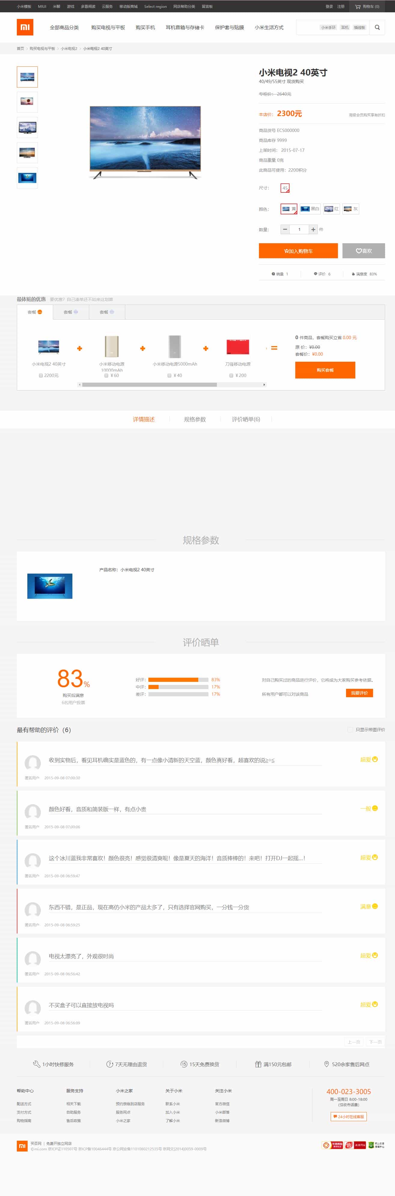Switch to the second 套餐 tab

[71, 312]
